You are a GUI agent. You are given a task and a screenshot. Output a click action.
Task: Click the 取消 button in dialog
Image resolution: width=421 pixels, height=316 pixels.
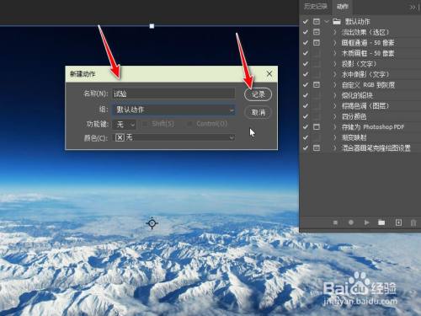(258, 113)
